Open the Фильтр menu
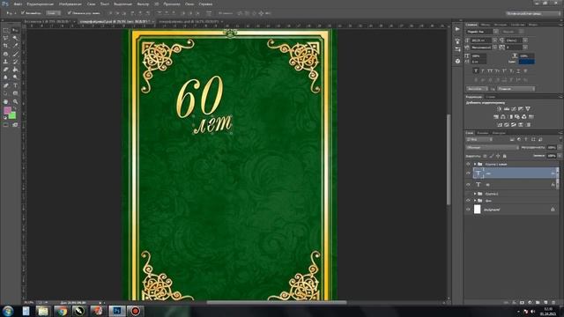564x317 pixels. [143, 4]
